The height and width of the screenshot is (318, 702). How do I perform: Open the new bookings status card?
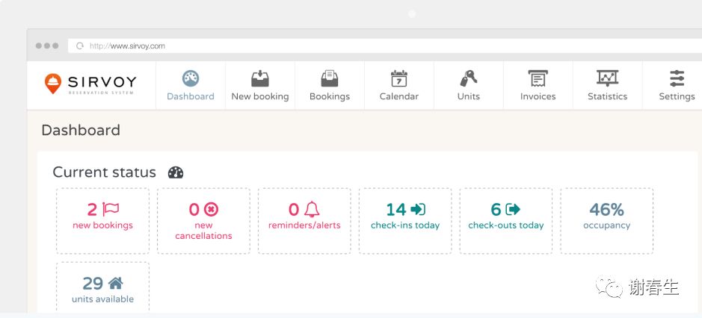[103, 220]
